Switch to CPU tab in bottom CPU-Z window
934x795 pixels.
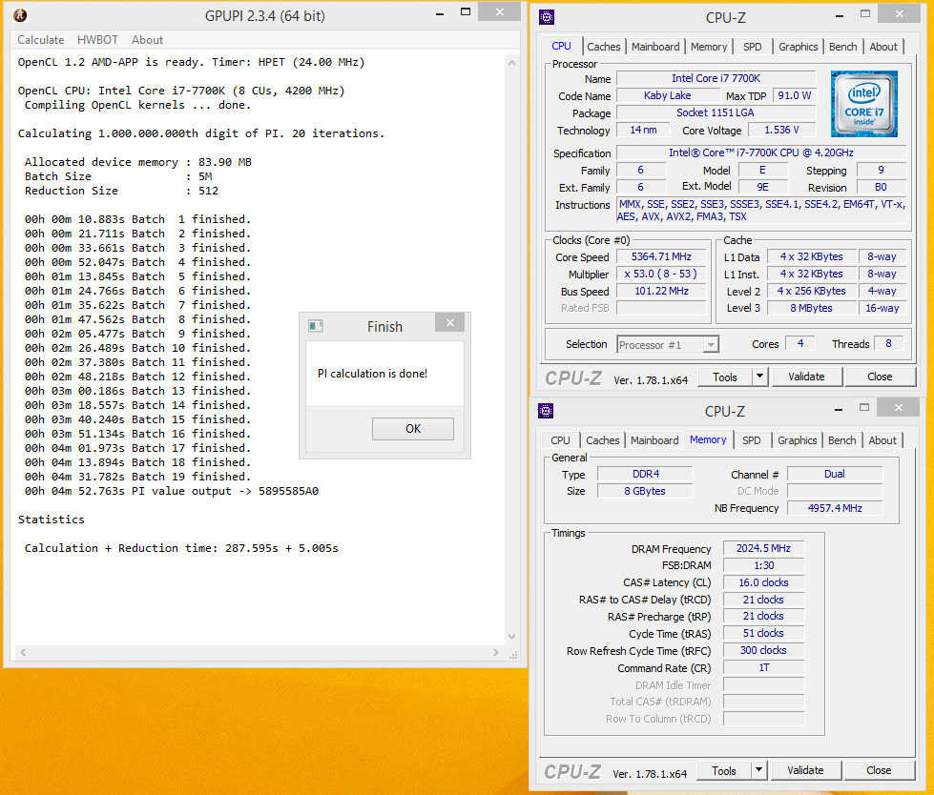tap(560, 440)
